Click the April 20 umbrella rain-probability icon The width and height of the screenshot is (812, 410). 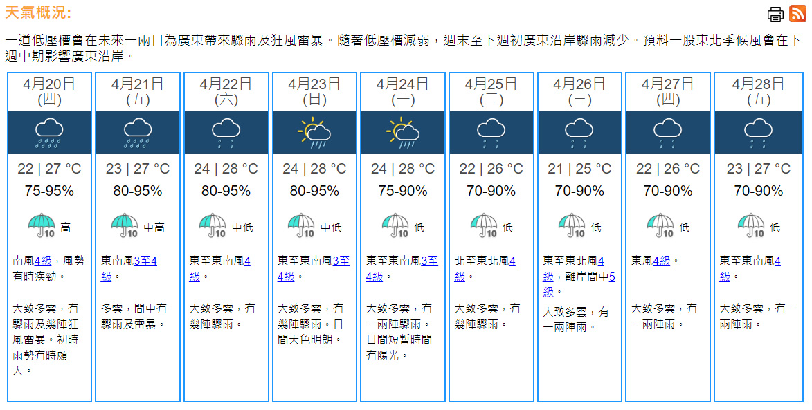(x=42, y=225)
